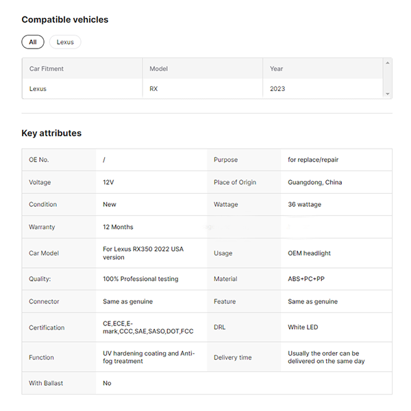This screenshot has height=411, width=411.
Task: Click the certification list value
Action: (148, 327)
